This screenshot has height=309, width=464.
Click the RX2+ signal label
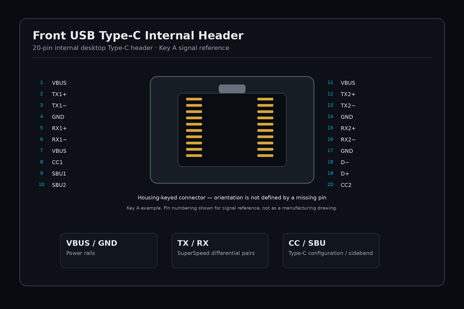coord(348,128)
